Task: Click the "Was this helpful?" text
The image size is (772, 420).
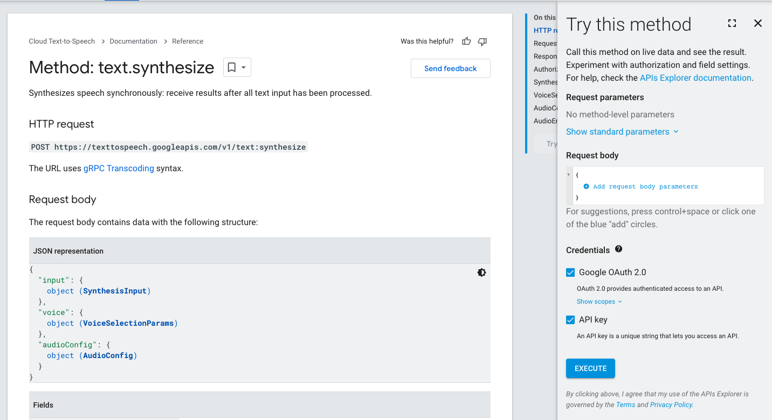Action: pyautogui.click(x=427, y=41)
